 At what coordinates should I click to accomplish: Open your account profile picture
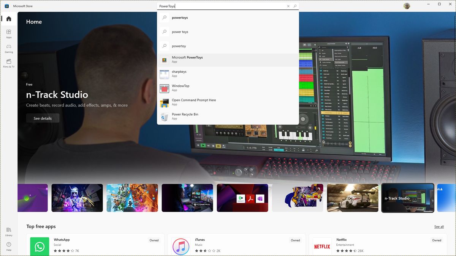pos(407,6)
